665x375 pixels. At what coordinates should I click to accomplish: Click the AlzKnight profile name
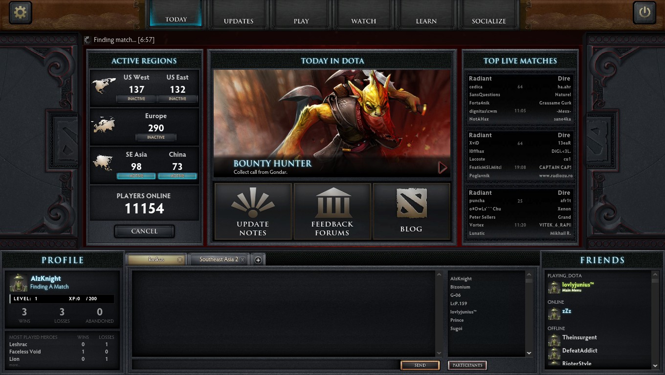[45, 278]
